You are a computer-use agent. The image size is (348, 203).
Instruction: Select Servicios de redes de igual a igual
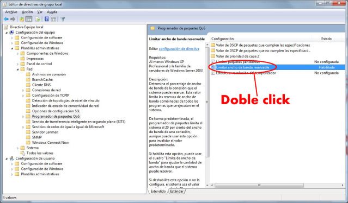(x=68, y=127)
